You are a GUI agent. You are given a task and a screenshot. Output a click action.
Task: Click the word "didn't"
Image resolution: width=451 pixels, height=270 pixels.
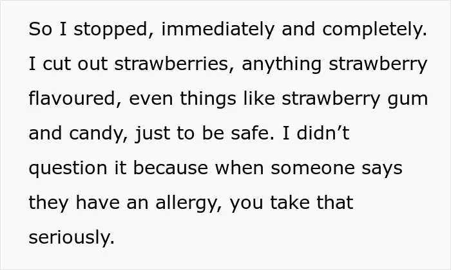323,133
